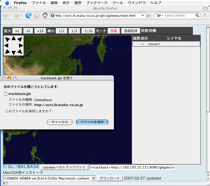Open the ウインドウ menu
This screenshot has height=186, width=210.
[x=136, y=3]
